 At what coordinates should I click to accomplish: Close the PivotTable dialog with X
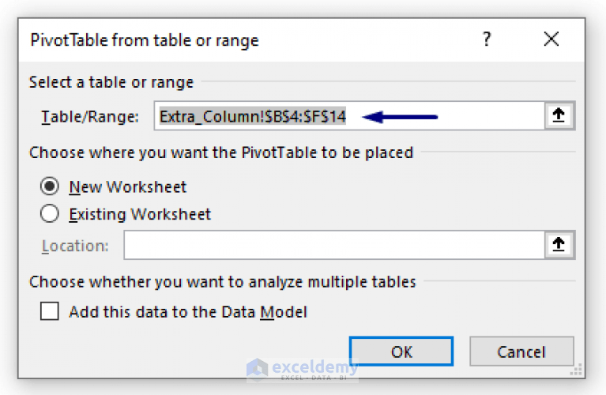551,39
